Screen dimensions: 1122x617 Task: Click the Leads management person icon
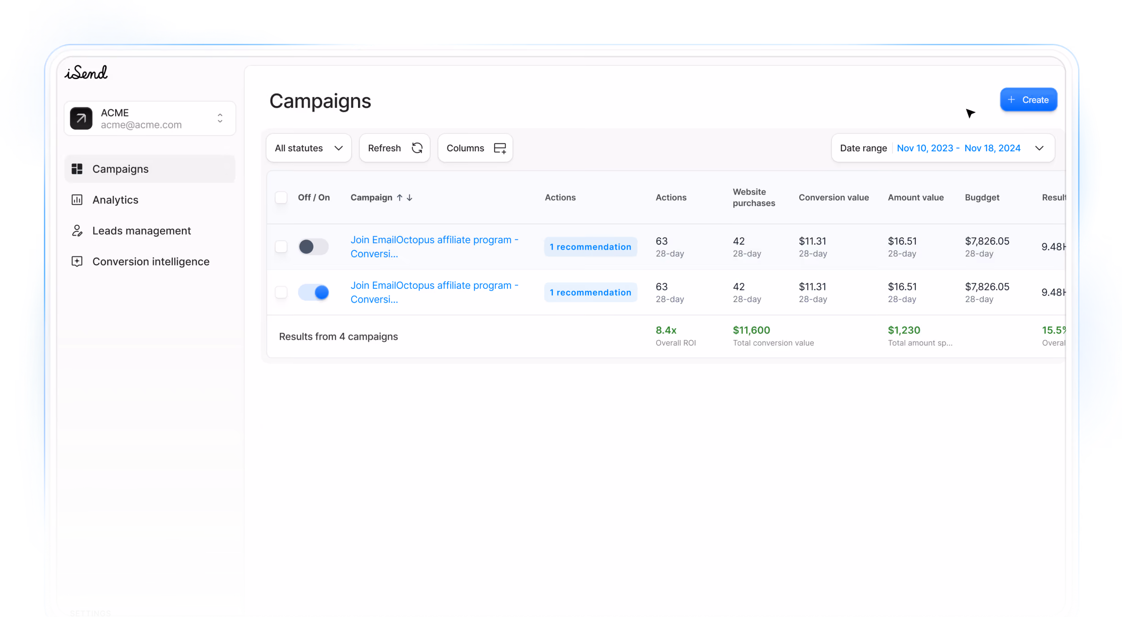[77, 231]
